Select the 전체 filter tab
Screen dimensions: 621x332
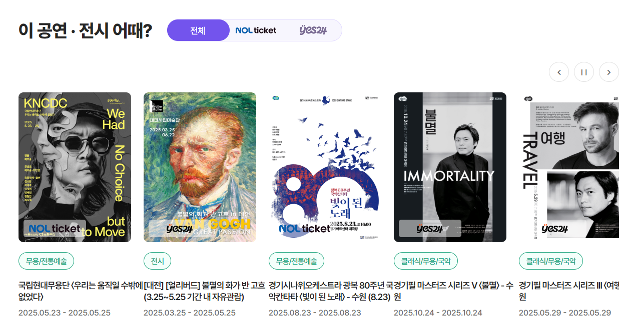pos(198,30)
